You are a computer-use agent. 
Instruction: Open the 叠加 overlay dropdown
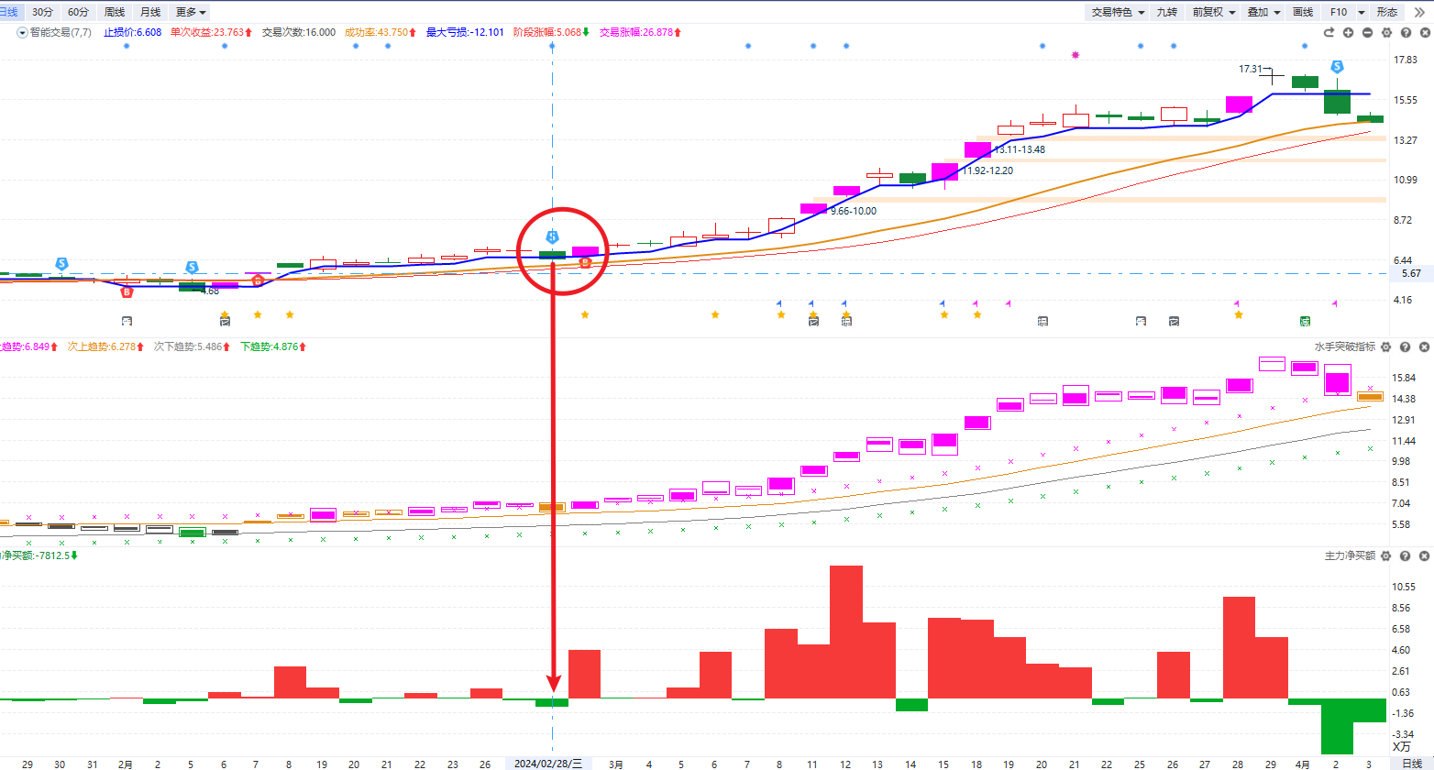[x=1263, y=12]
